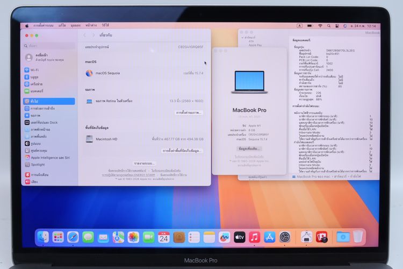Click the menu bar date and time
403x269 pixels.
pyautogui.click(x=363, y=26)
